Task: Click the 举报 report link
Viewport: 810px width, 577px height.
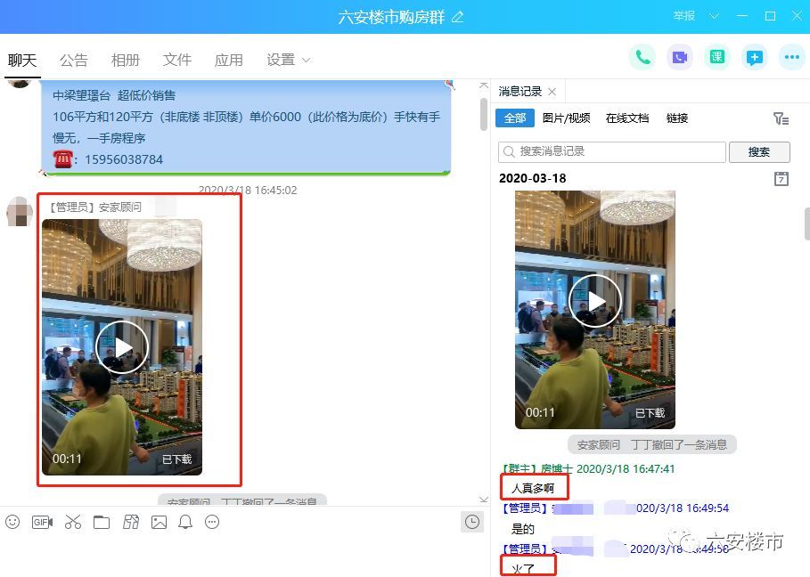Action: 684,16
